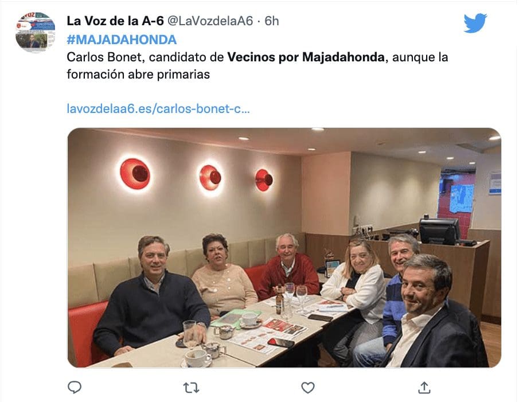The image size is (523, 402).
Task: Click the cash register monitor in the photo
Action: tap(439, 231)
